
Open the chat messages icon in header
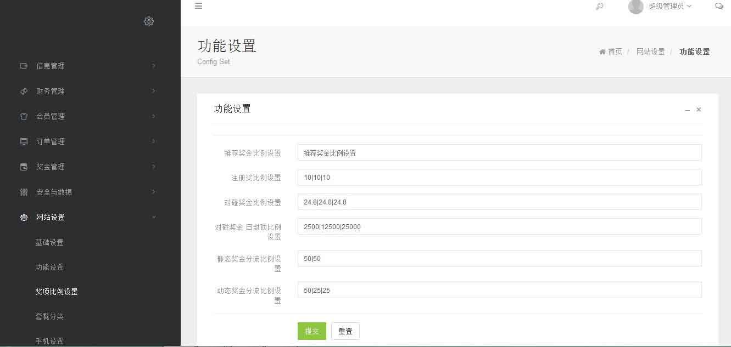point(719,6)
